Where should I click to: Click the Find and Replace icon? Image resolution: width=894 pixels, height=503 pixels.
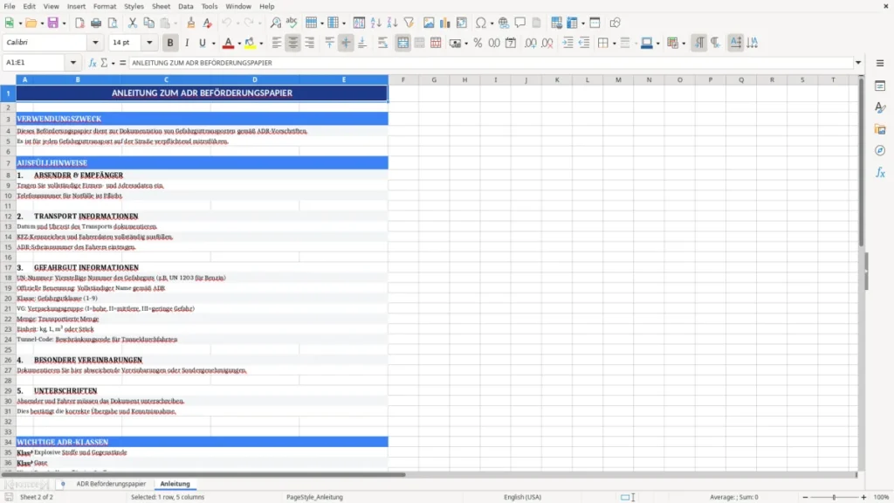[275, 23]
